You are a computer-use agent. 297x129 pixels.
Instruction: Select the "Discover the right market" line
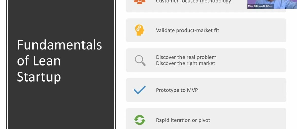coord(186,63)
